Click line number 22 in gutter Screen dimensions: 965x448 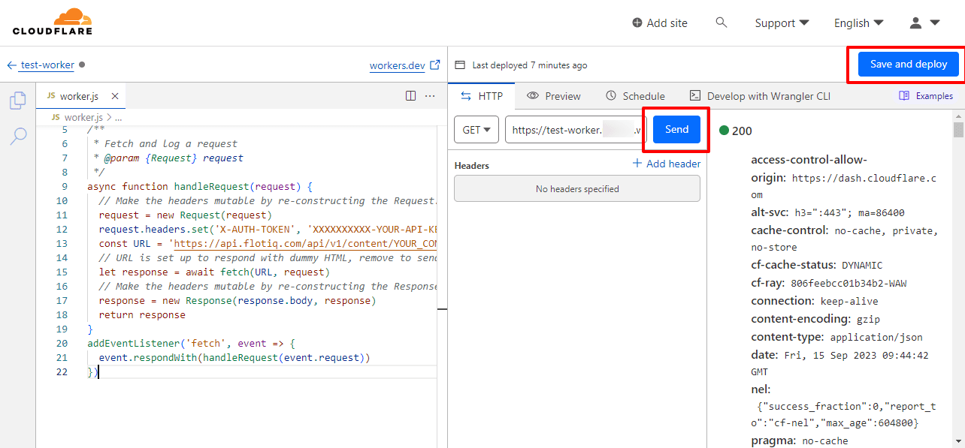tap(62, 372)
